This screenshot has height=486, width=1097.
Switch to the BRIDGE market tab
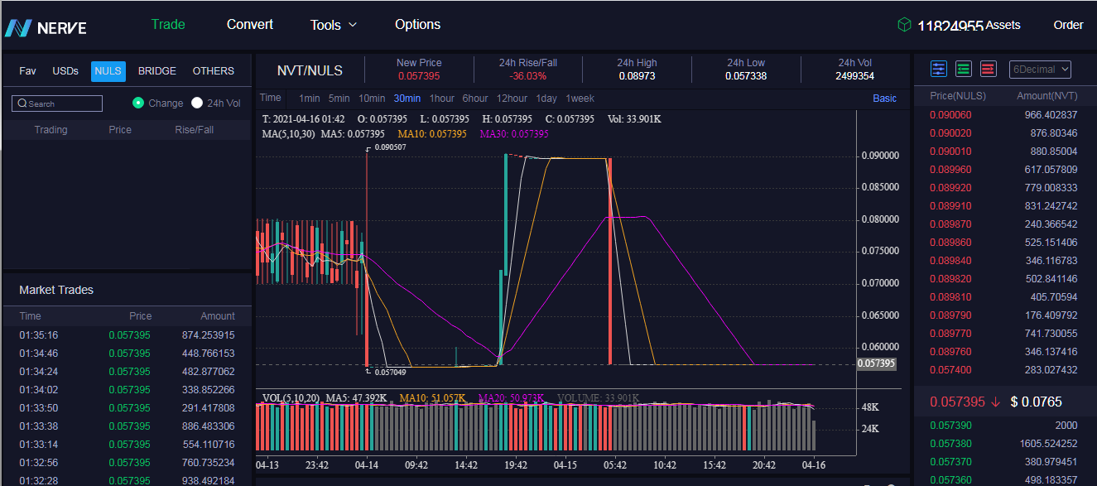(x=157, y=71)
